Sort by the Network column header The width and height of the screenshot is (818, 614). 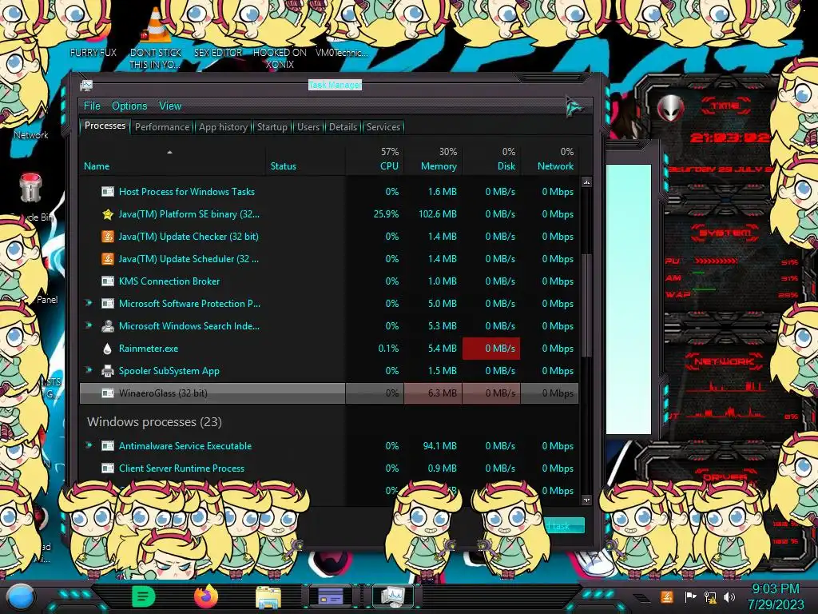click(x=550, y=159)
